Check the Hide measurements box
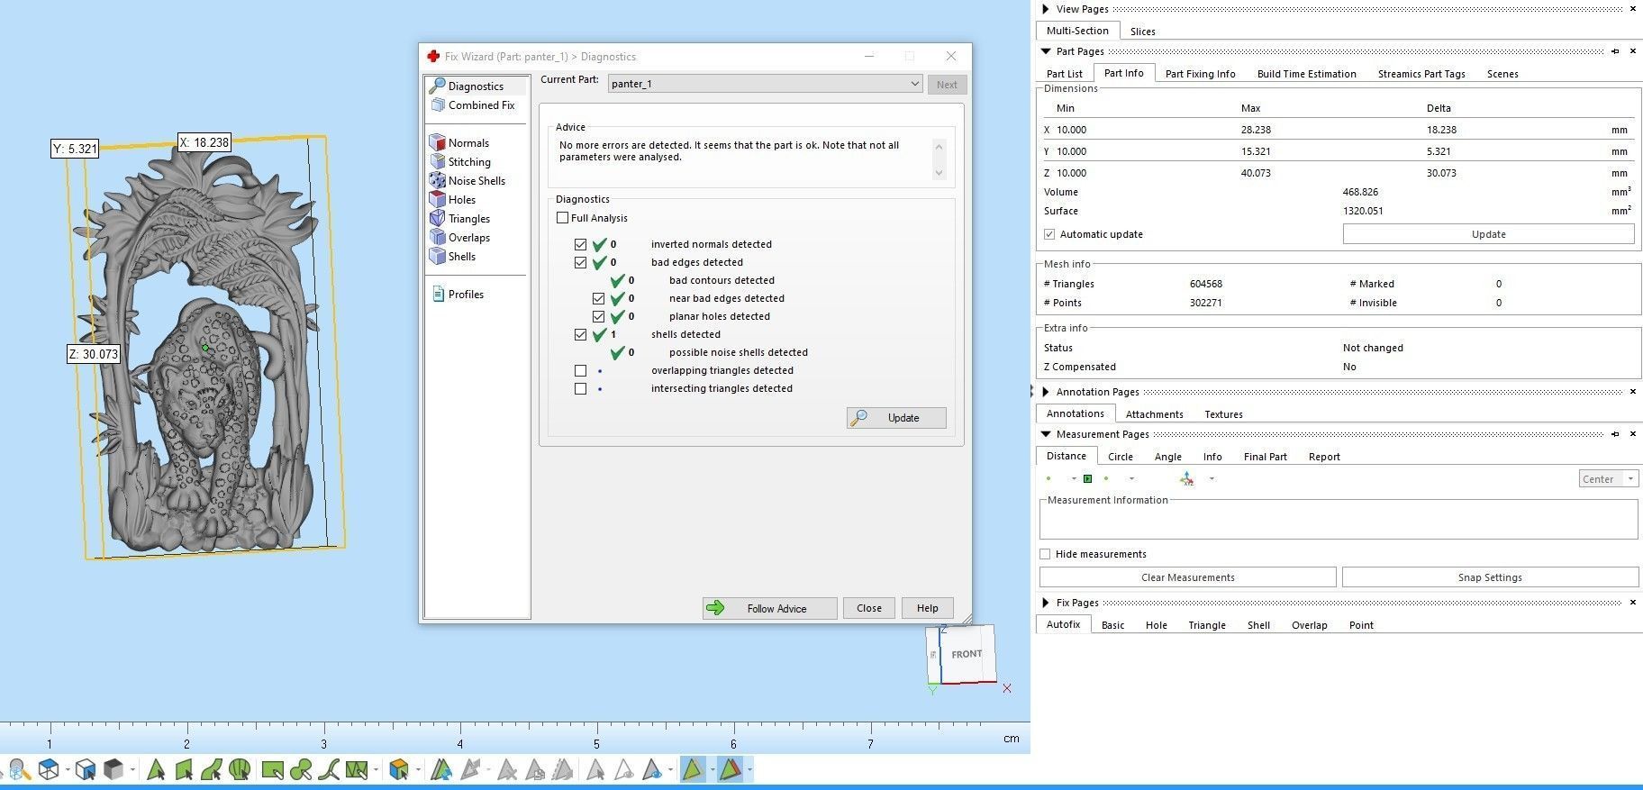 tap(1045, 554)
